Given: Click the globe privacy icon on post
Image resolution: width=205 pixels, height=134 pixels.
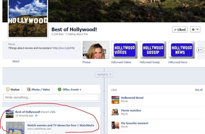Looking at the screenshot, I should point(36,116).
